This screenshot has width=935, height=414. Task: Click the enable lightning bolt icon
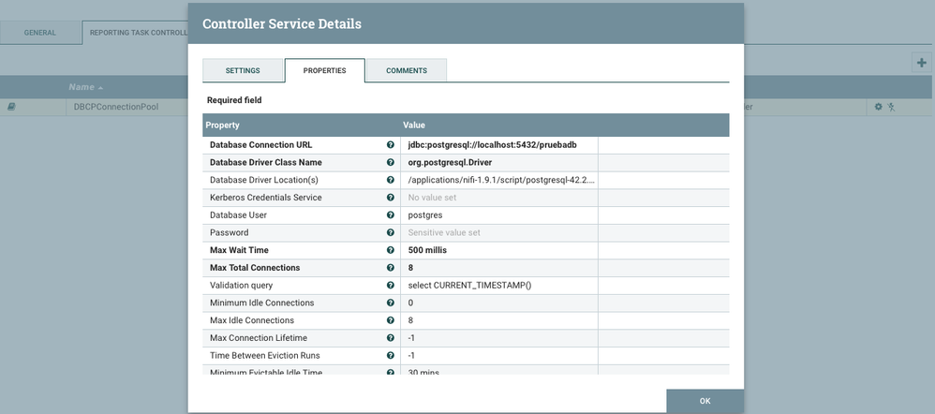892,107
